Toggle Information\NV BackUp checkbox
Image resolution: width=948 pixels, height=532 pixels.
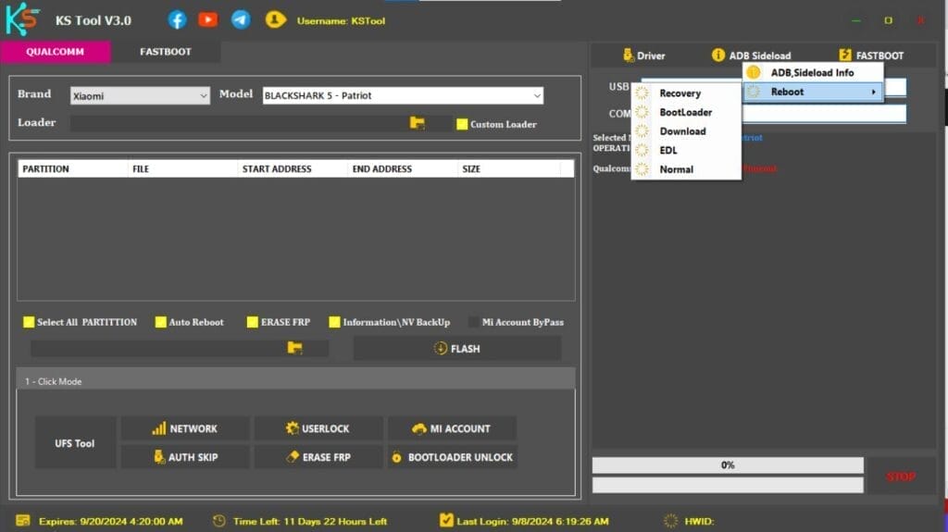click(334, 322)
